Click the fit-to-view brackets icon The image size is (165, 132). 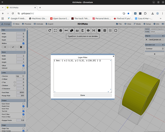pyautogui.click(x=55, y=31)
